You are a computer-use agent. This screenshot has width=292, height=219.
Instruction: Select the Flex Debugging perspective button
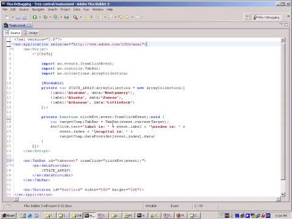click(266, 18)
